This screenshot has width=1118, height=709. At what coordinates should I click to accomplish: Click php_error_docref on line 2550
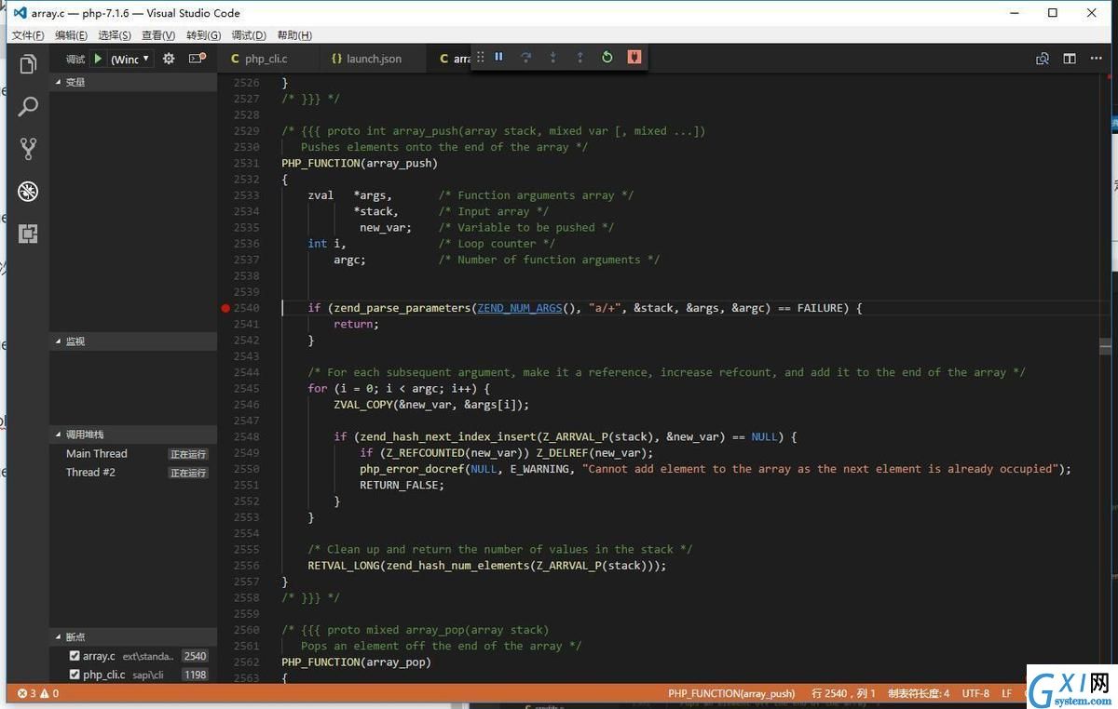point(413,469)
